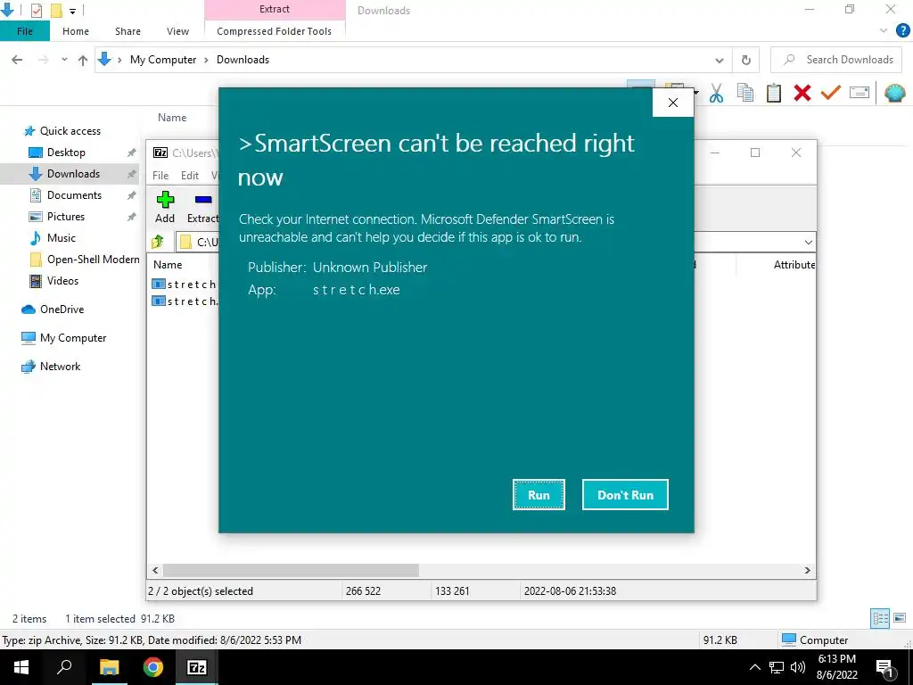Screen dimensions: 913x685
Task: Click the green plus Add icon in 7-Zip
Action: pyautogui.click(x=165, y=200)
